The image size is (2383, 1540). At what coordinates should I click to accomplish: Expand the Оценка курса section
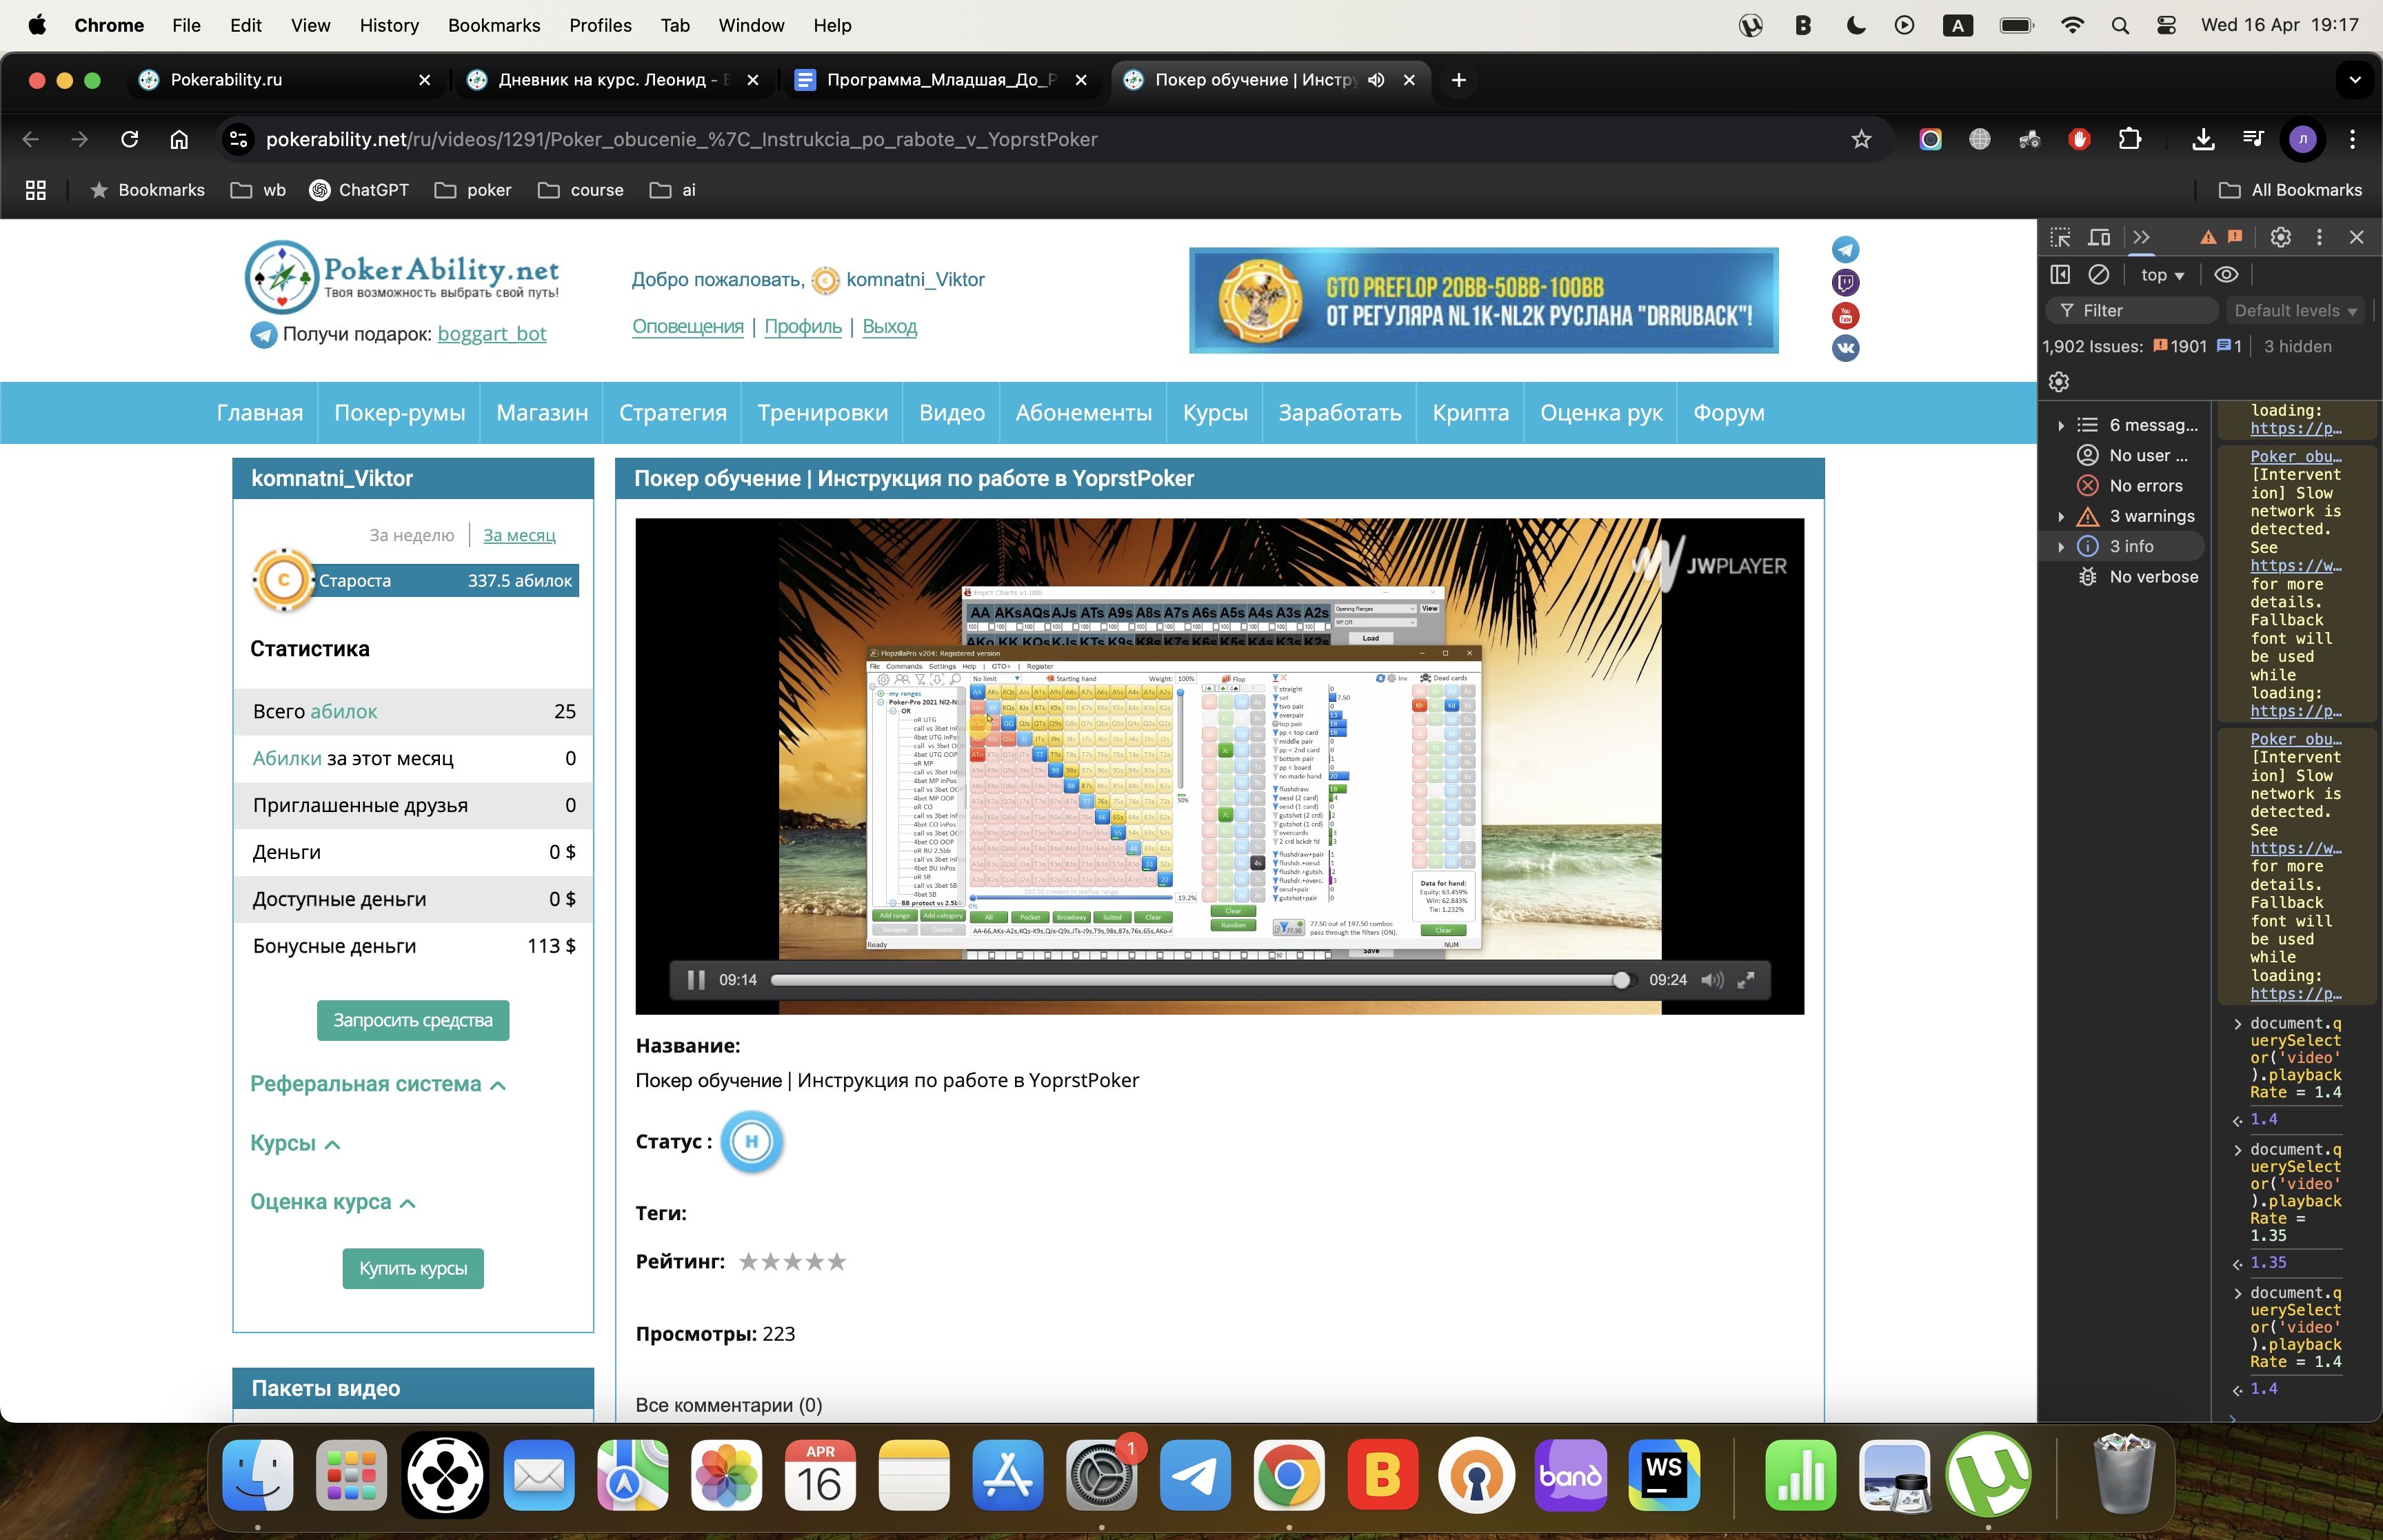(x=333, y=1203)
